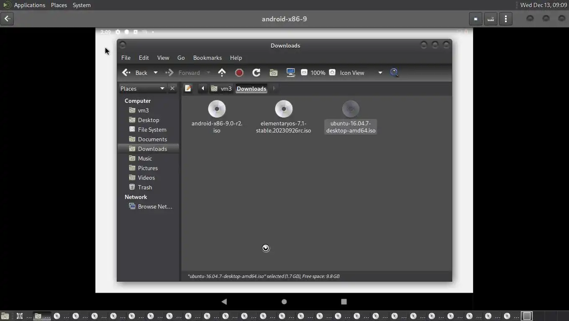The width and height of the screenshot is (569, 321).
Task: Click the show desktop taskbar icon
Action: coord(5,316)
